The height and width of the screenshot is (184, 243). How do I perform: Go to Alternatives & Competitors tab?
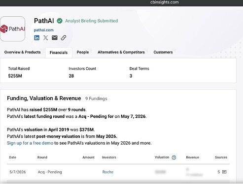point(121,52)
